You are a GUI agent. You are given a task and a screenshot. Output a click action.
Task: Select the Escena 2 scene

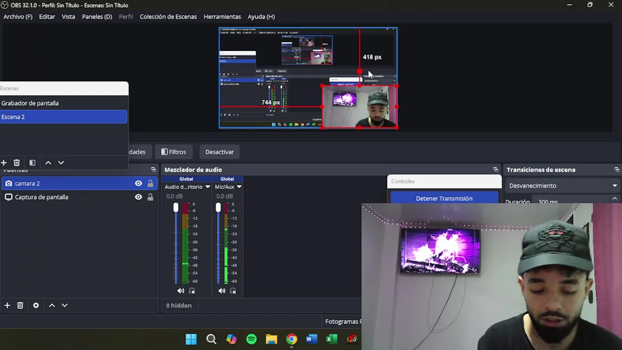pyautogui.click(x=64, y=117)
